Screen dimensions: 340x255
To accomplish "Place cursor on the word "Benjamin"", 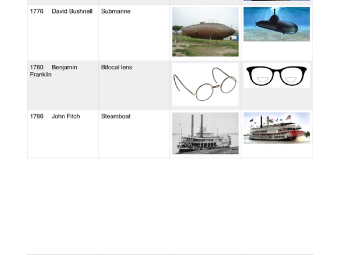I will (x=64, y=67).
